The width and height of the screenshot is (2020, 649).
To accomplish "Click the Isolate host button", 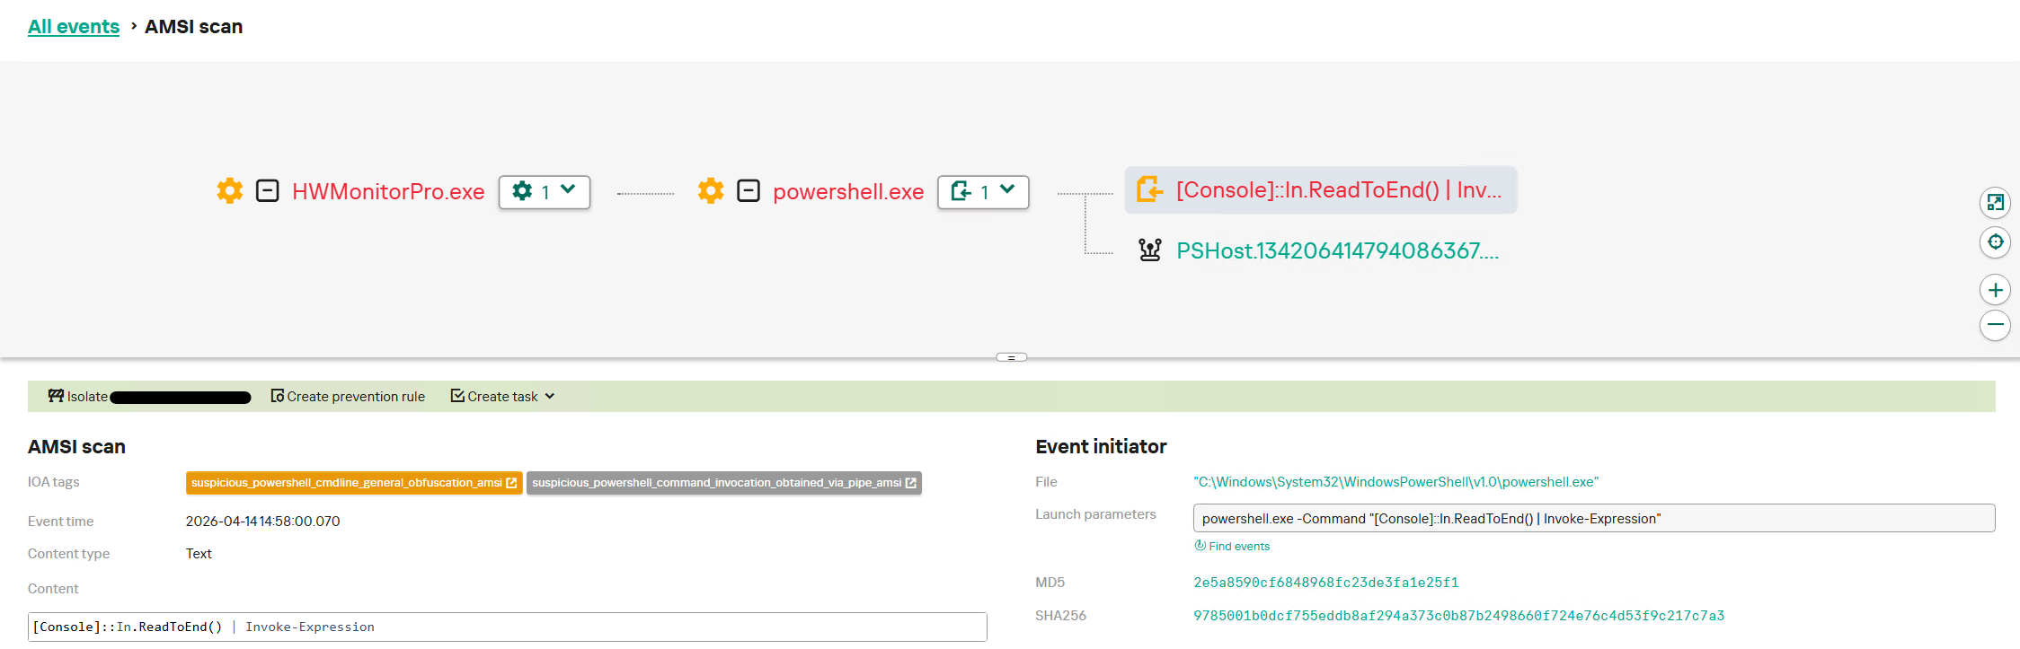I will pos(79,397).
